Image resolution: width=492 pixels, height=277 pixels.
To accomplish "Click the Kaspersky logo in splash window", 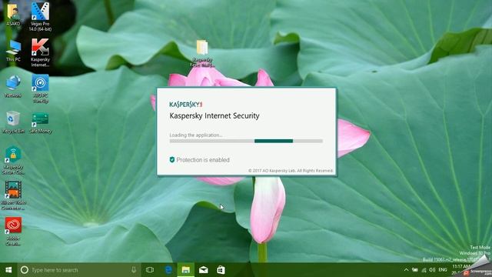I will tap(186, 105).
